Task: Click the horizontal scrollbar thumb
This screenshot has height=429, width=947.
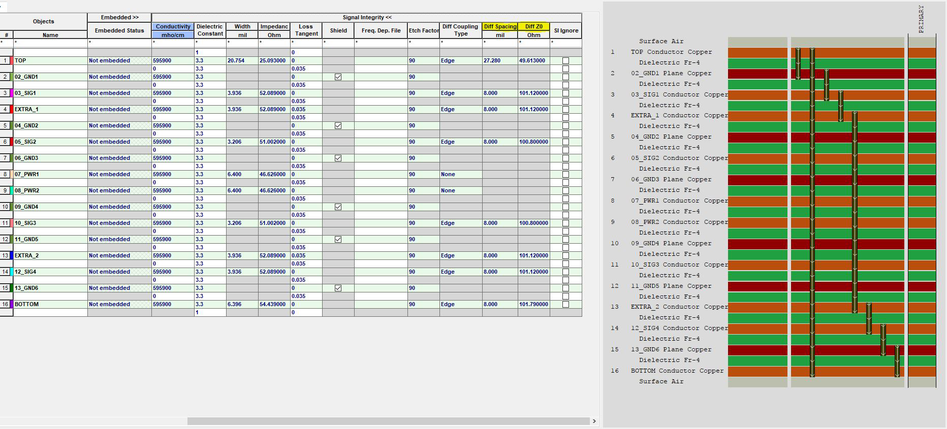Action: (x=388, y=421)
